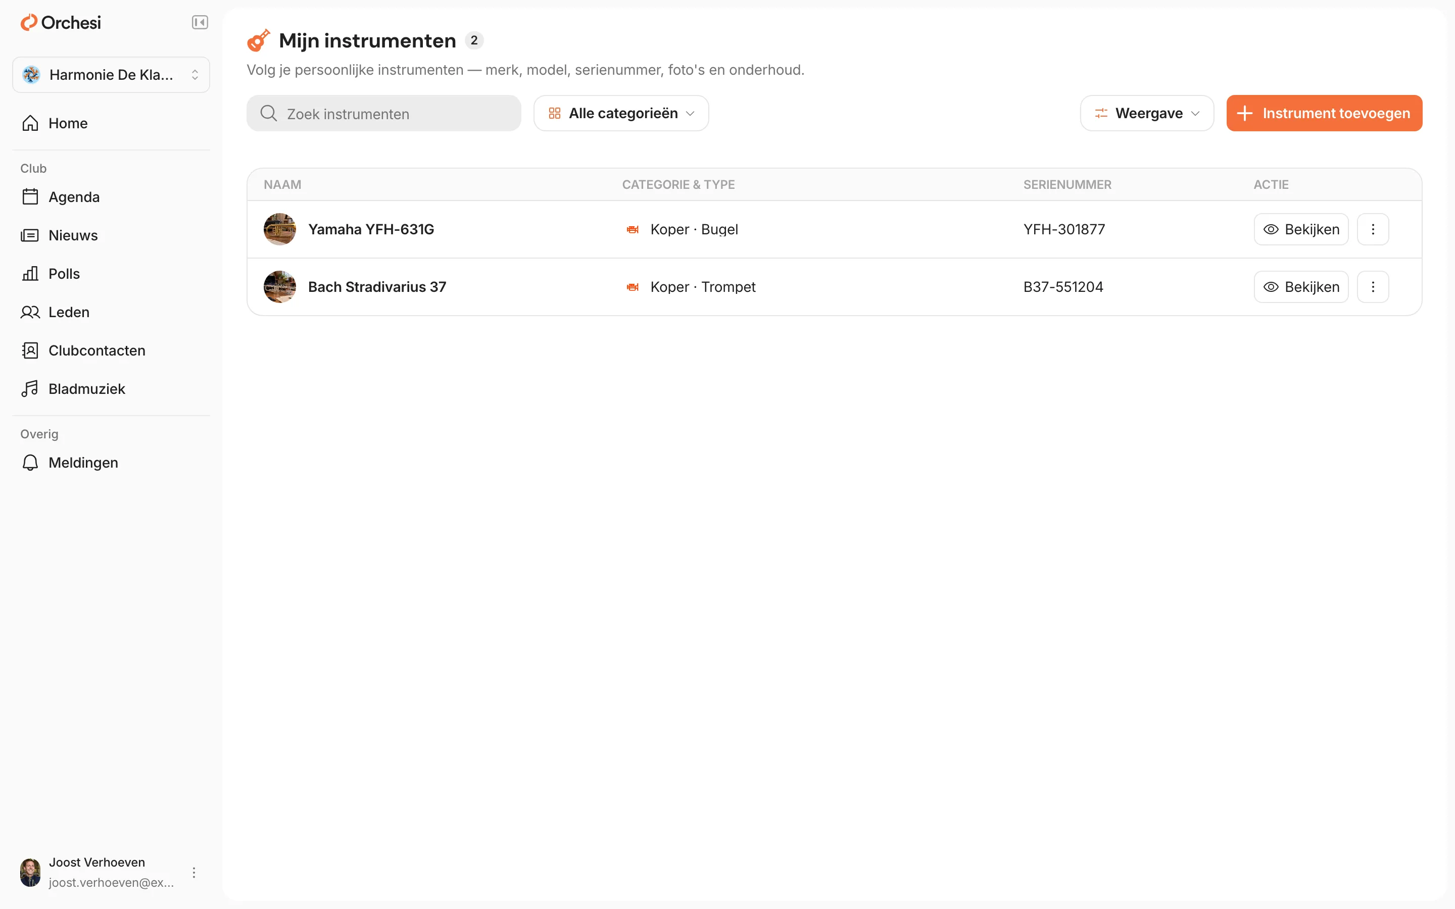
Task: Open the Home page
Action: tap(111, 123)
